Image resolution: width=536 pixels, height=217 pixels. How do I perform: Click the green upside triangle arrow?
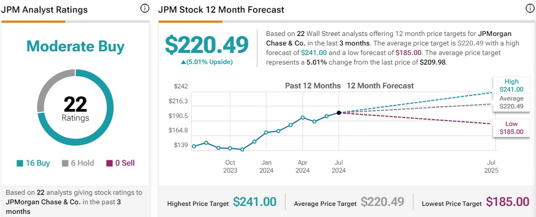pyautogui.click(x=183, y=62)
